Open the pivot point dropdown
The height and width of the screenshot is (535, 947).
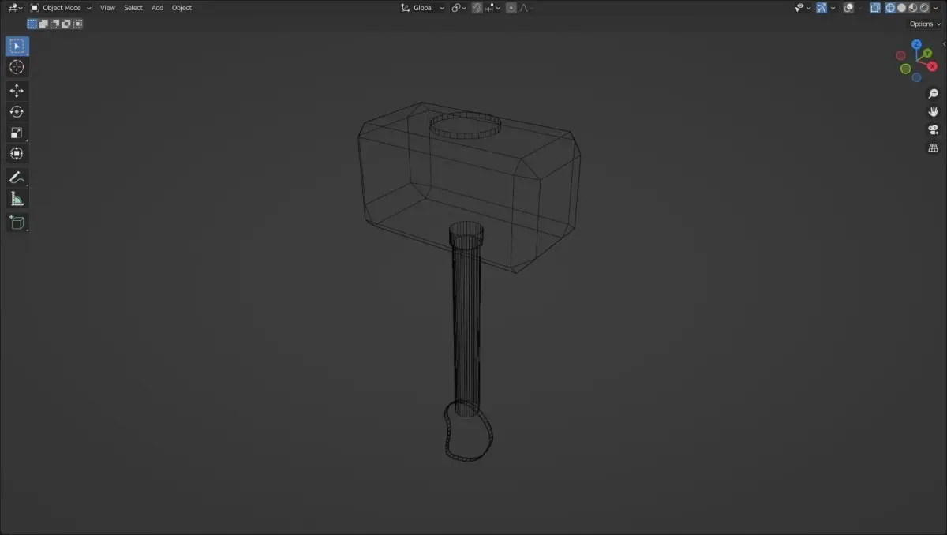tap(459, 8)
